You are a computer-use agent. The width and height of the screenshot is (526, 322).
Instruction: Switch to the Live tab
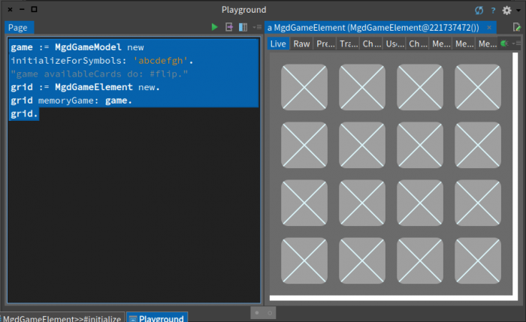pos(278,44)
